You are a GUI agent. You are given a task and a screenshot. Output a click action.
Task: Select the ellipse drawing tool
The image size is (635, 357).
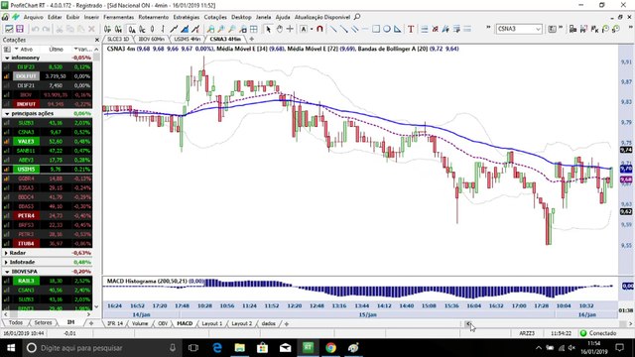[387, 29]
